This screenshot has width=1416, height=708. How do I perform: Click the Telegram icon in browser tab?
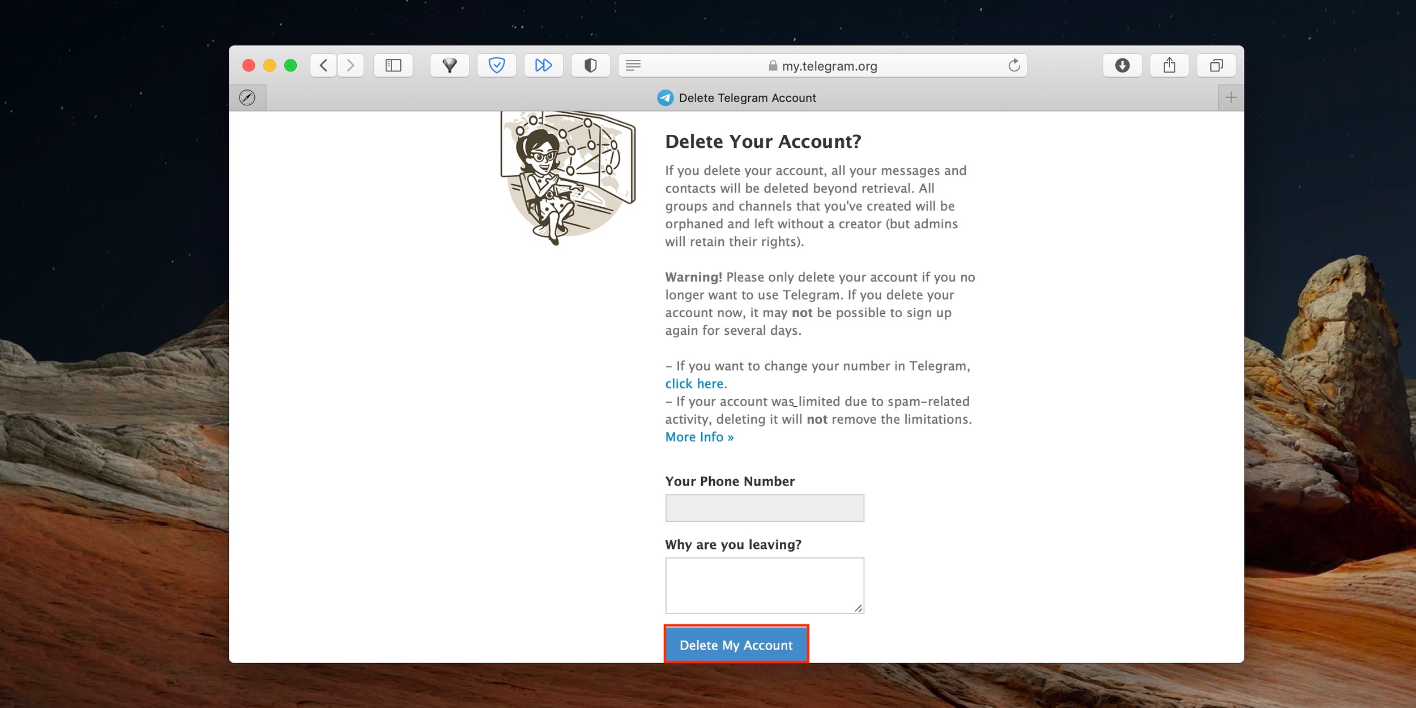[x=663, y=97]
